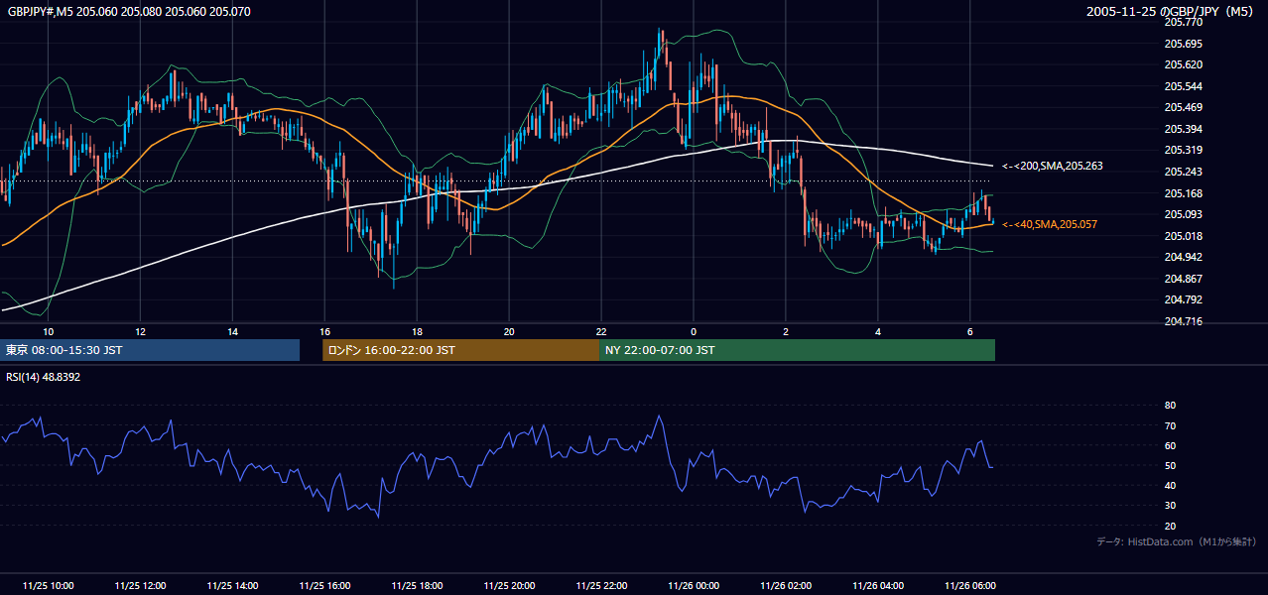Click RSI axis level 20
1268x595 pixels.
1170,526
